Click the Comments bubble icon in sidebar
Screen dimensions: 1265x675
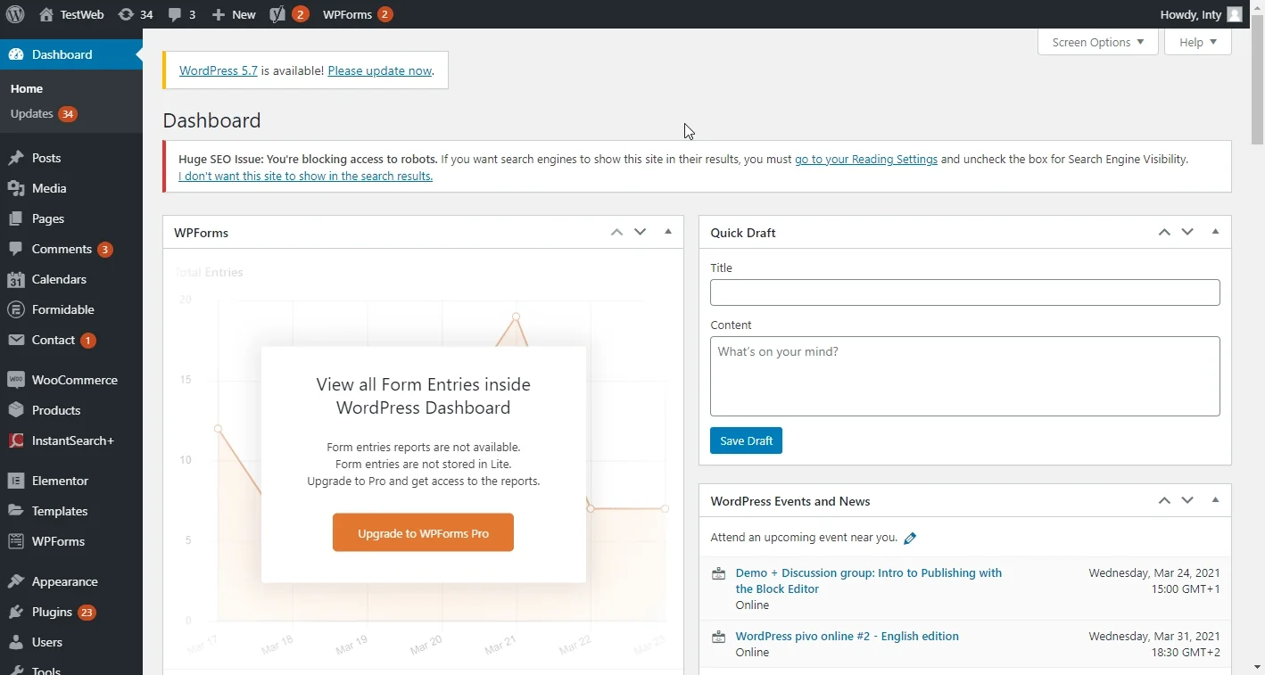pyautogui.click(x=16, y=249)
